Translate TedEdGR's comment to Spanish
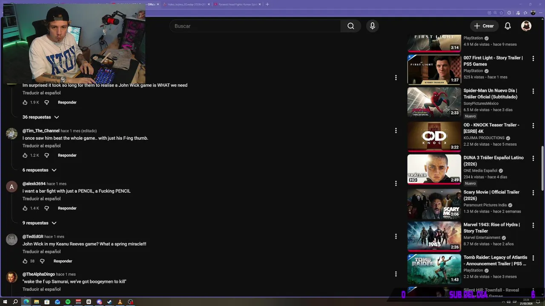Viewport: 545px width, 306px height. [41, 252]
